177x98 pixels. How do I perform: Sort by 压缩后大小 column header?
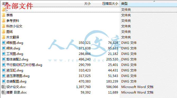pyautogui.click(x=106, y=4)
